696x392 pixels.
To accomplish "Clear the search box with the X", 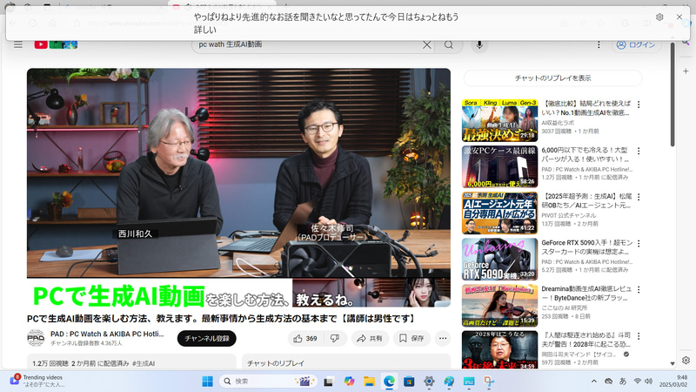I will 426,45.
